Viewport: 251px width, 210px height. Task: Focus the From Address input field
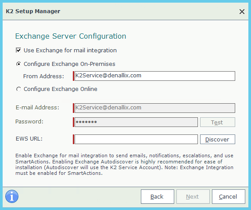tap(155, 76)
